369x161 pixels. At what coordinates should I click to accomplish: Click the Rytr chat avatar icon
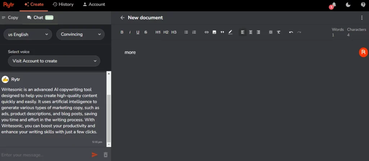click(x=5, y=79)
